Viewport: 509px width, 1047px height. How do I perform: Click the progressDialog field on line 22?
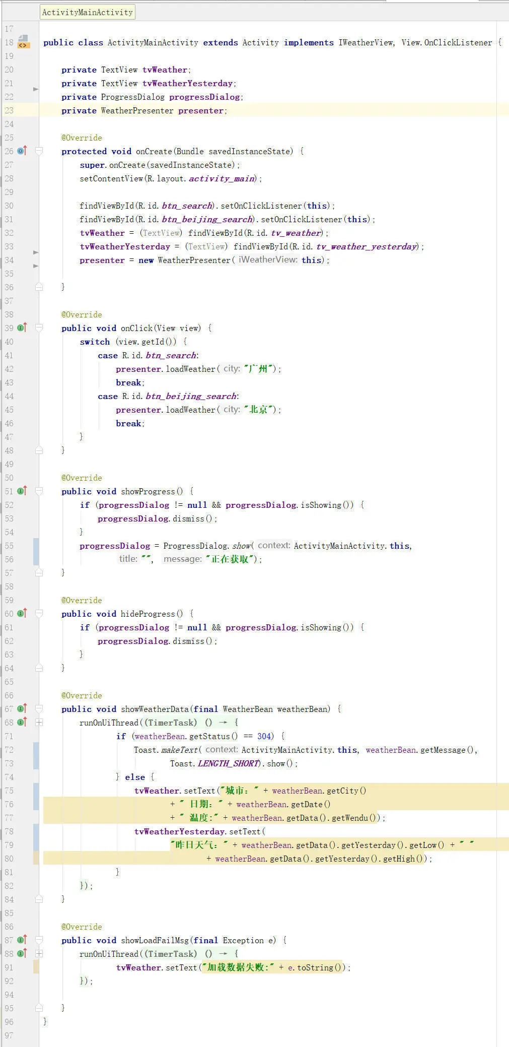[204, 97]
